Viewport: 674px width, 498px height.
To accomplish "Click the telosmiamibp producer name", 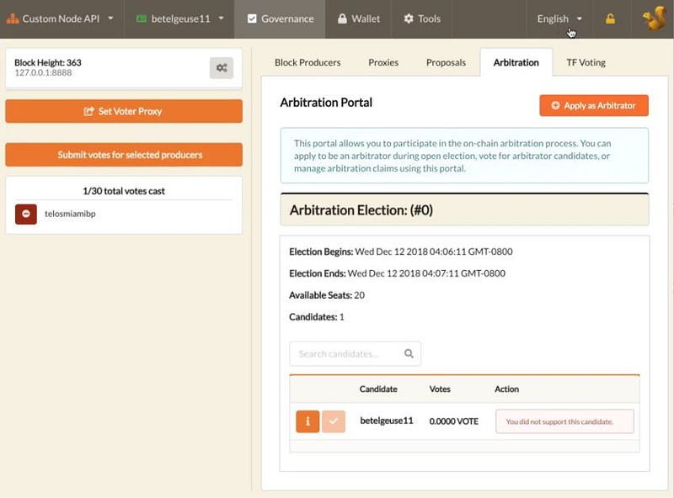I will pos(70,214).
